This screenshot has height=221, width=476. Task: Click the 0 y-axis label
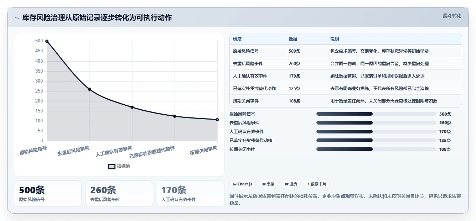41,141
